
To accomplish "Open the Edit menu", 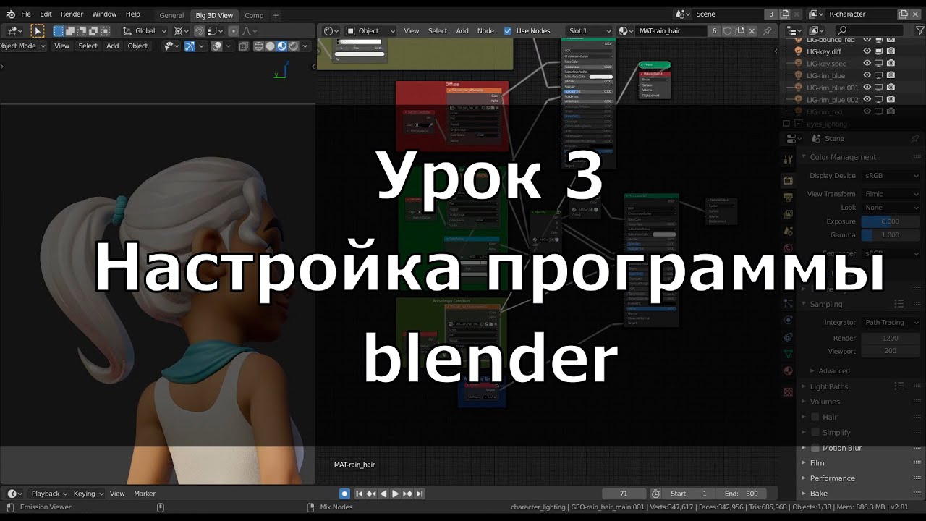I will click(x=46, y=14).
